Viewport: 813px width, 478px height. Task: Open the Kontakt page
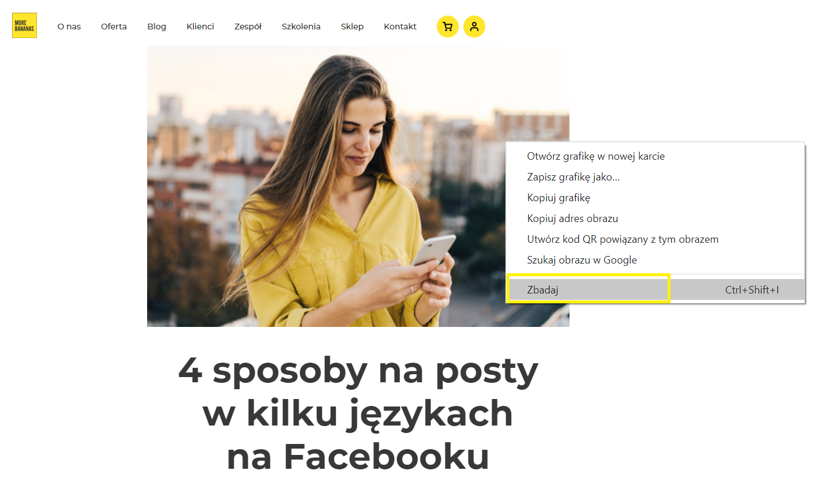[400, 27]
